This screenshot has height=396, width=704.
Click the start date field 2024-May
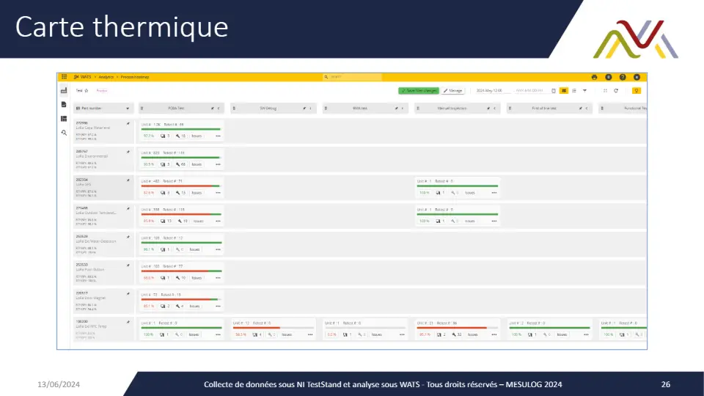pyautogui.click(x=492, y=91)
